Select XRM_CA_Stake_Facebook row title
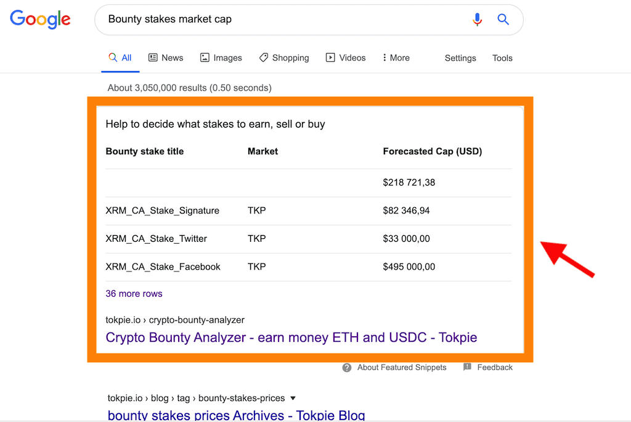631x422 pixels. click(163, 267)
